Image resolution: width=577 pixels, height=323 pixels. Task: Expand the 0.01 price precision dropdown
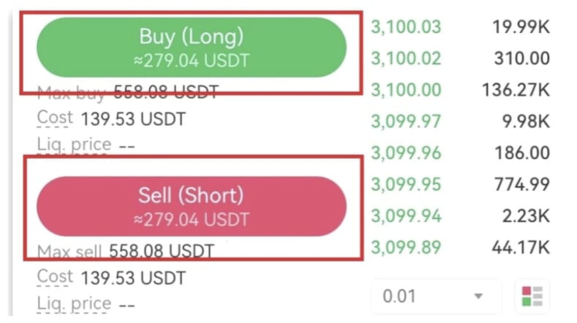(x=436, y=296)
